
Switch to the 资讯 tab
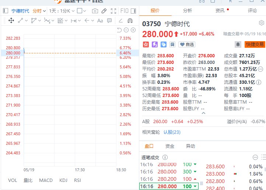click(220, 11)
